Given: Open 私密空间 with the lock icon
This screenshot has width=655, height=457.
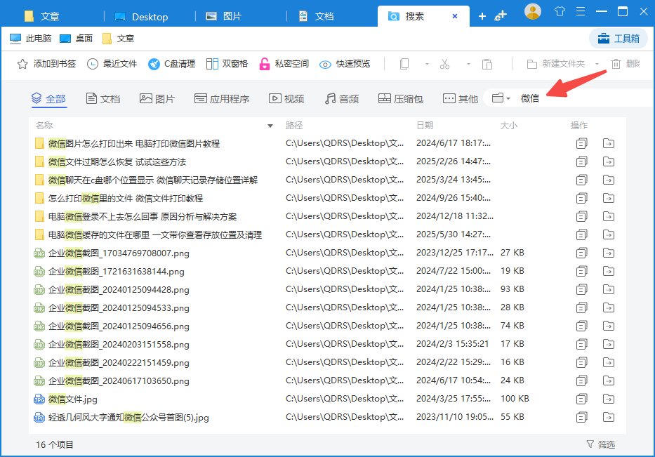Looking at the screenshot, I should 284,64.
